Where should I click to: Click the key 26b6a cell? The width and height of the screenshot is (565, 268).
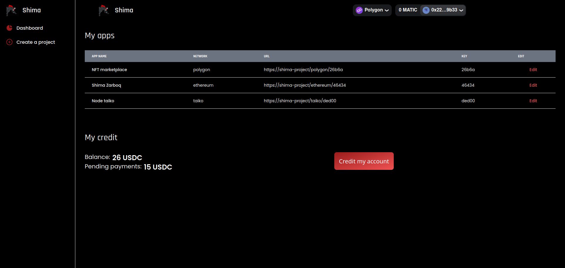(468, 70)
